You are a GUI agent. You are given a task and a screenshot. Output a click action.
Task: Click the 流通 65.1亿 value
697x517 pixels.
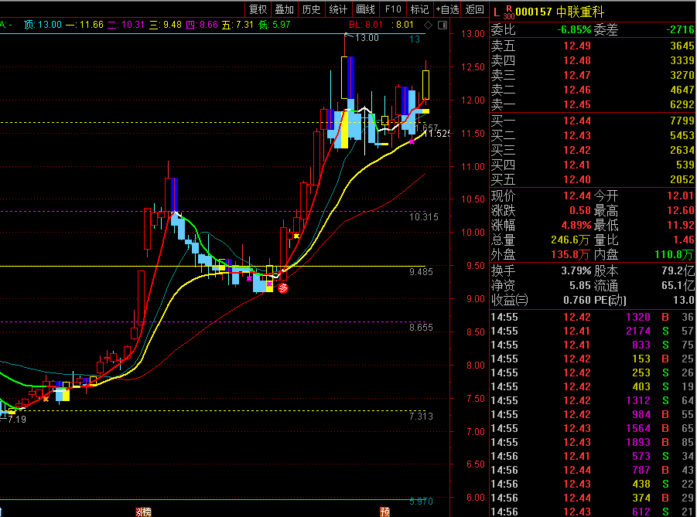(x=678, y=285)
